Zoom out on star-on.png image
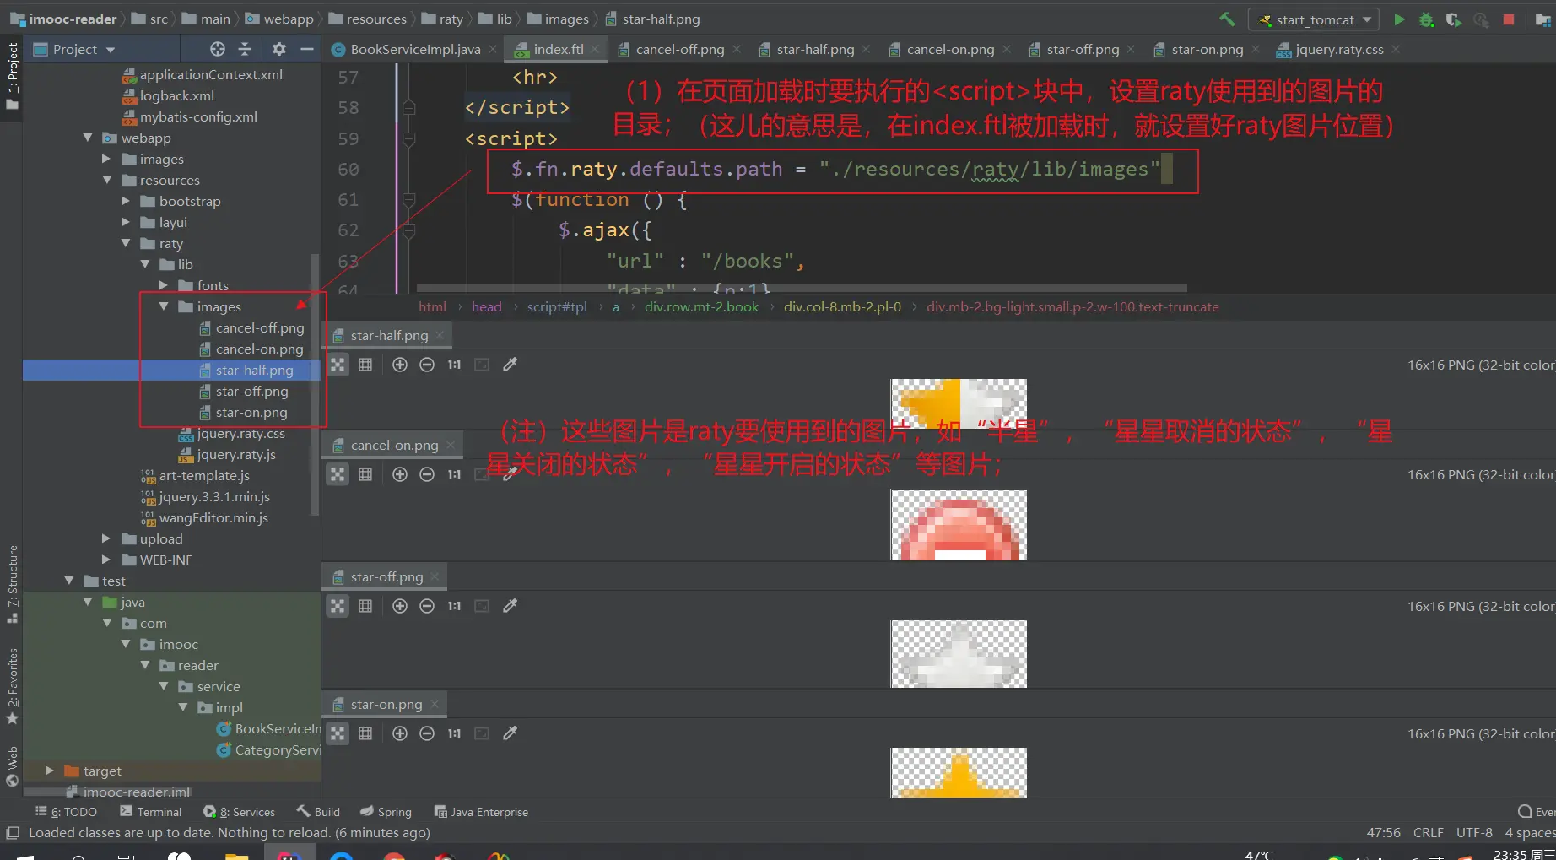The width and height of the screenshot is (1556, 860). point(427,733)
